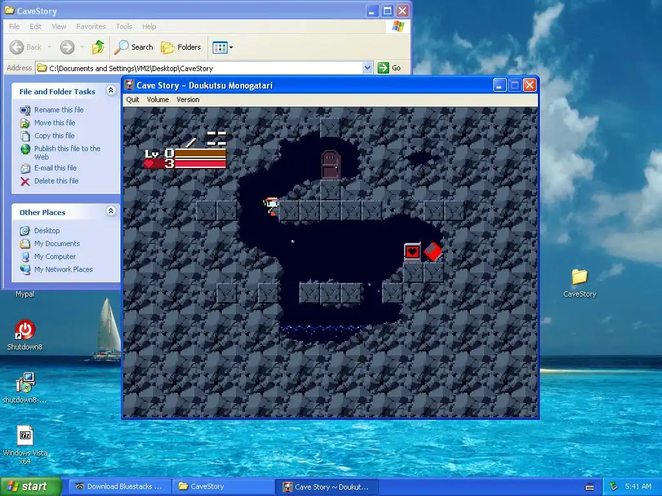This screenshot has height=496, width=662.
Task: Click the Cave Story window title icon
Action: point(129,85)
